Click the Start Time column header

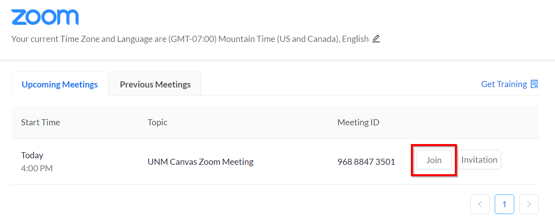(x=40, y=122)
